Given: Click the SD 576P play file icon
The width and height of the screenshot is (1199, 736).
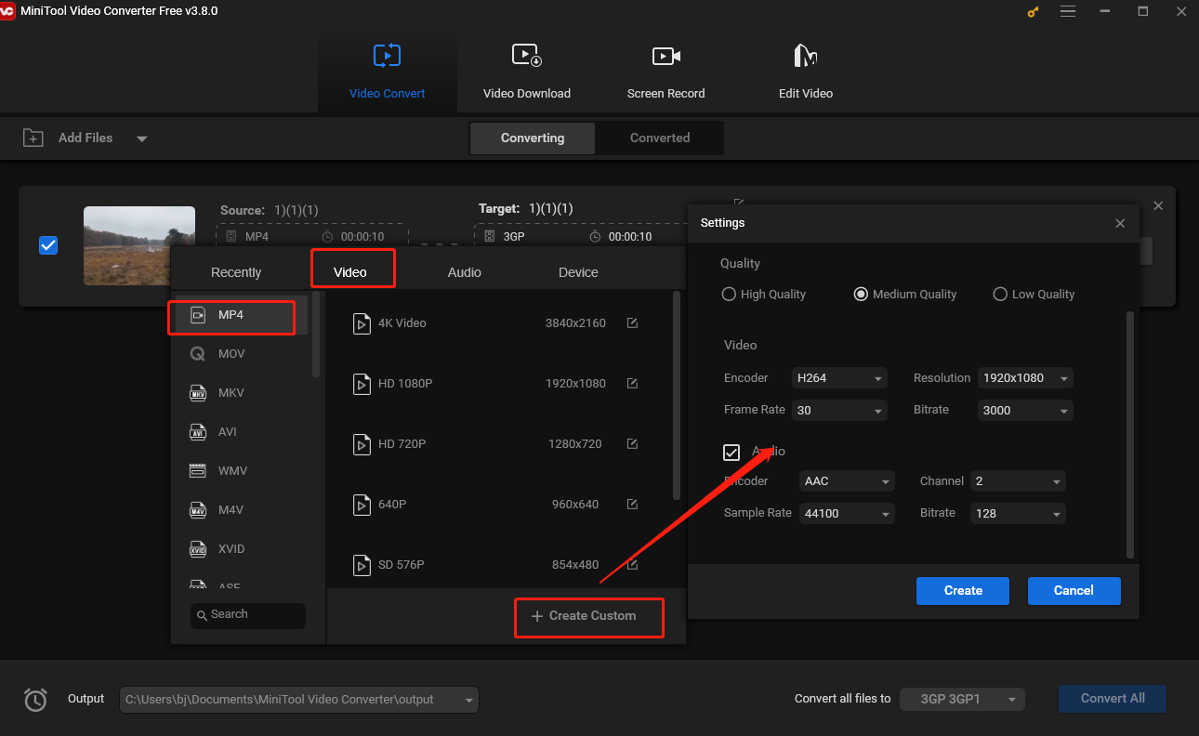Looking at the screenshot, I should [362, 565].
